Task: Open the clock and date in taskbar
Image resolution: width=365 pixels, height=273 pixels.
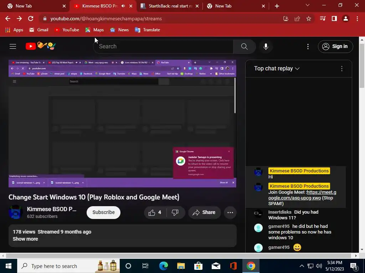Action: click(x=334, y=266)
